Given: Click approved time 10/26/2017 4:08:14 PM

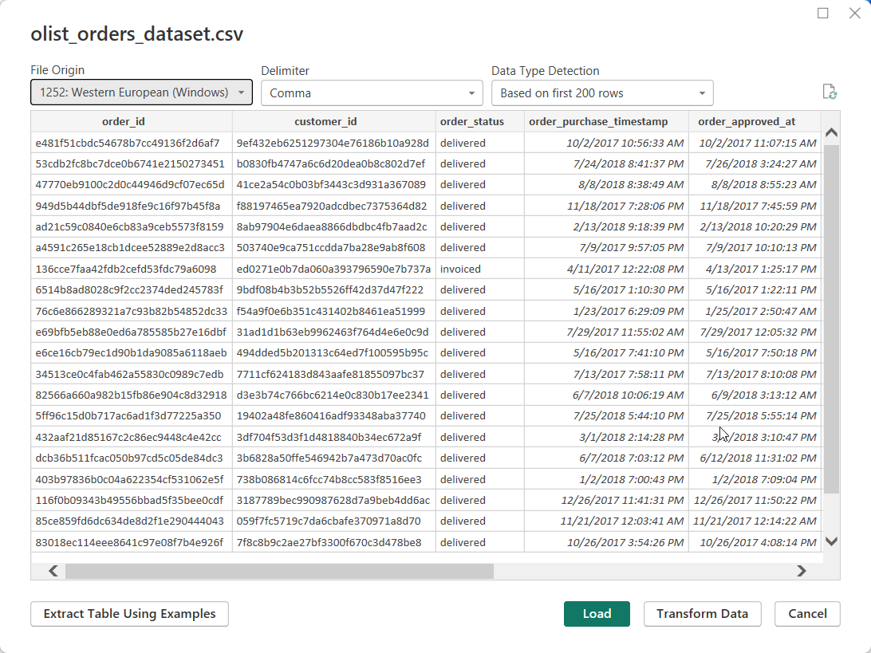Looking at the screenshot, I should [755, 542].
